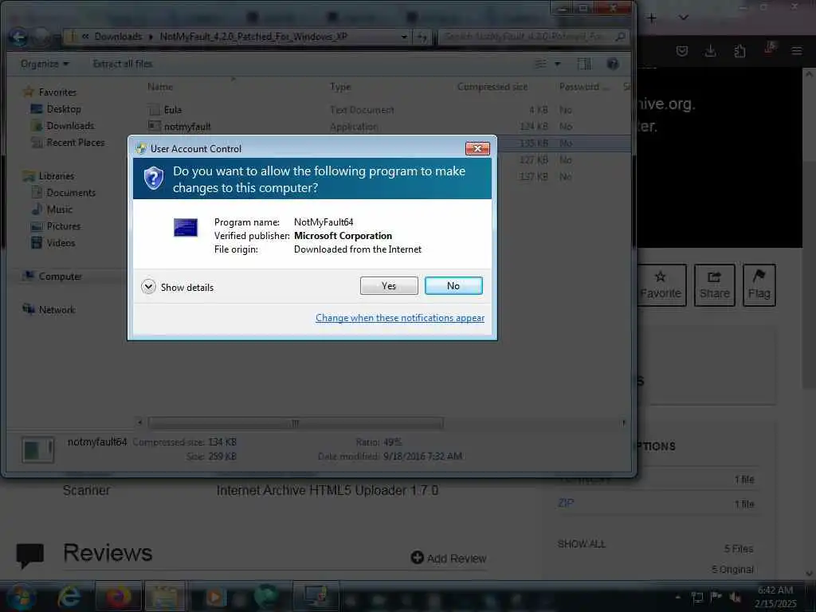Open the Windows Start menu
816x612 pixels.
tap(21, 597)
